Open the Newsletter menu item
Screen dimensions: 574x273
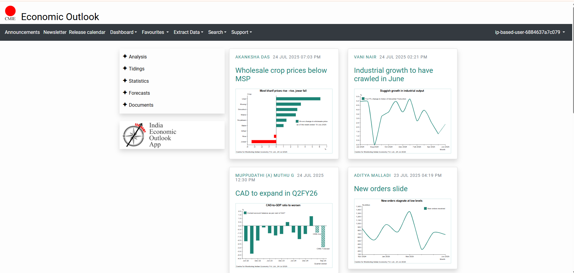click(x=55, y=32)
